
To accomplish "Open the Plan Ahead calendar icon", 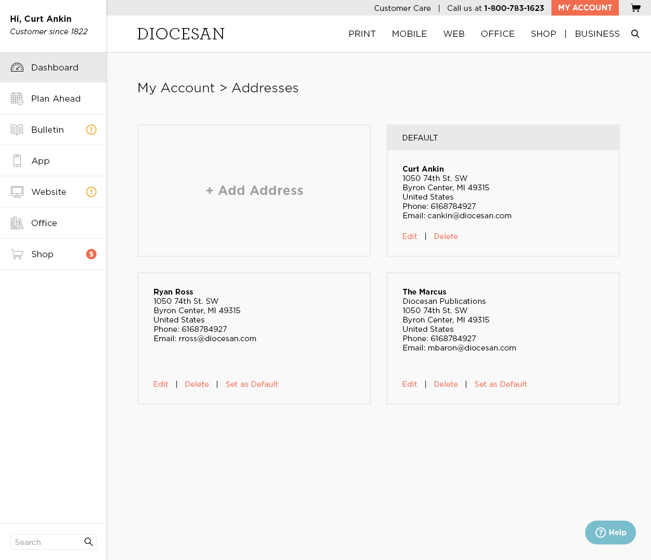I will click(17, 99).
